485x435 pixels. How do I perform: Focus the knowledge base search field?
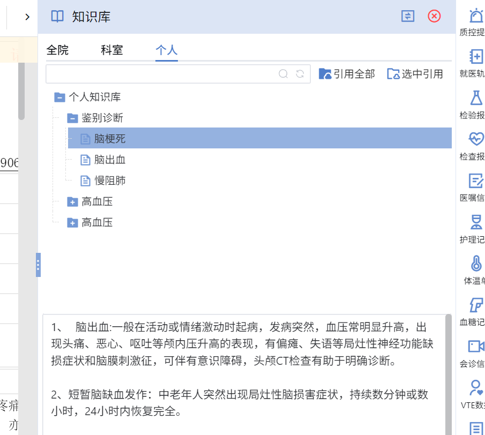click(x=161, y=74)
